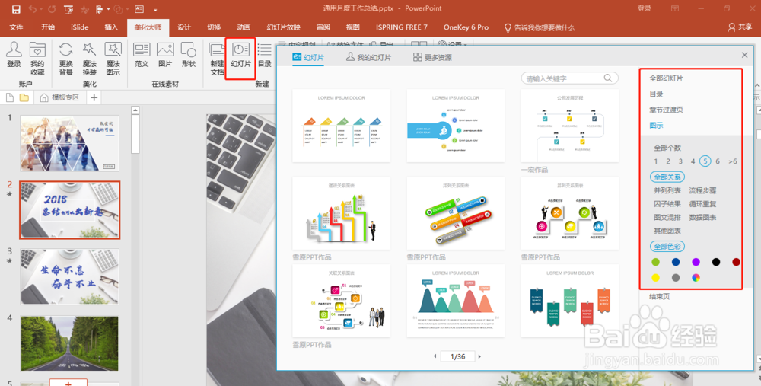Click 共享 share icon at top right

(740, 27)
